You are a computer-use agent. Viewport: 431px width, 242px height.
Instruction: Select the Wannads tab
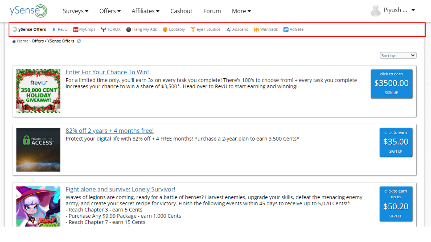[266, 30]
